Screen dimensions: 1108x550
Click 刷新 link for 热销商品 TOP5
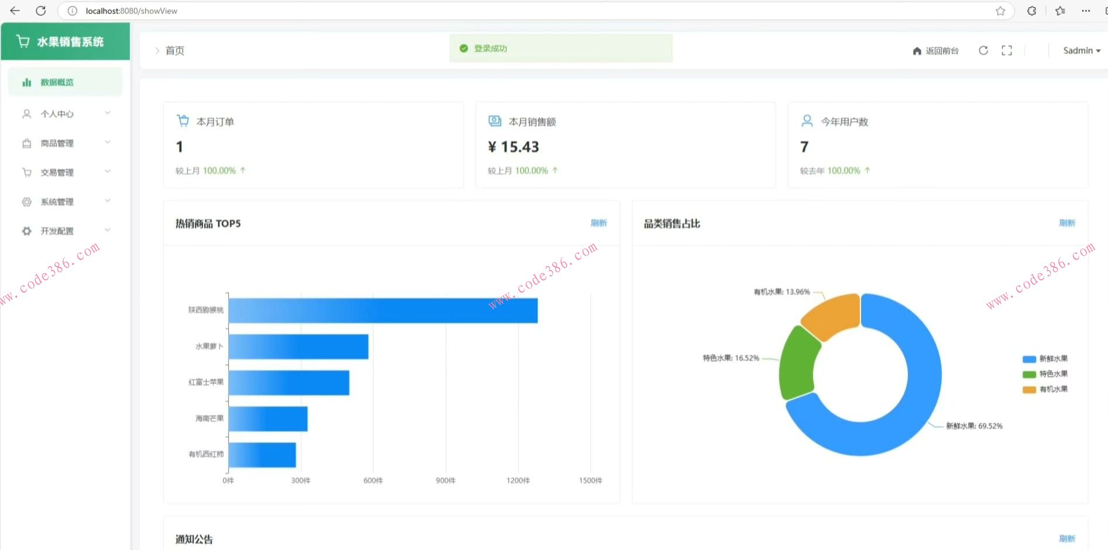[x=598, y=223]
